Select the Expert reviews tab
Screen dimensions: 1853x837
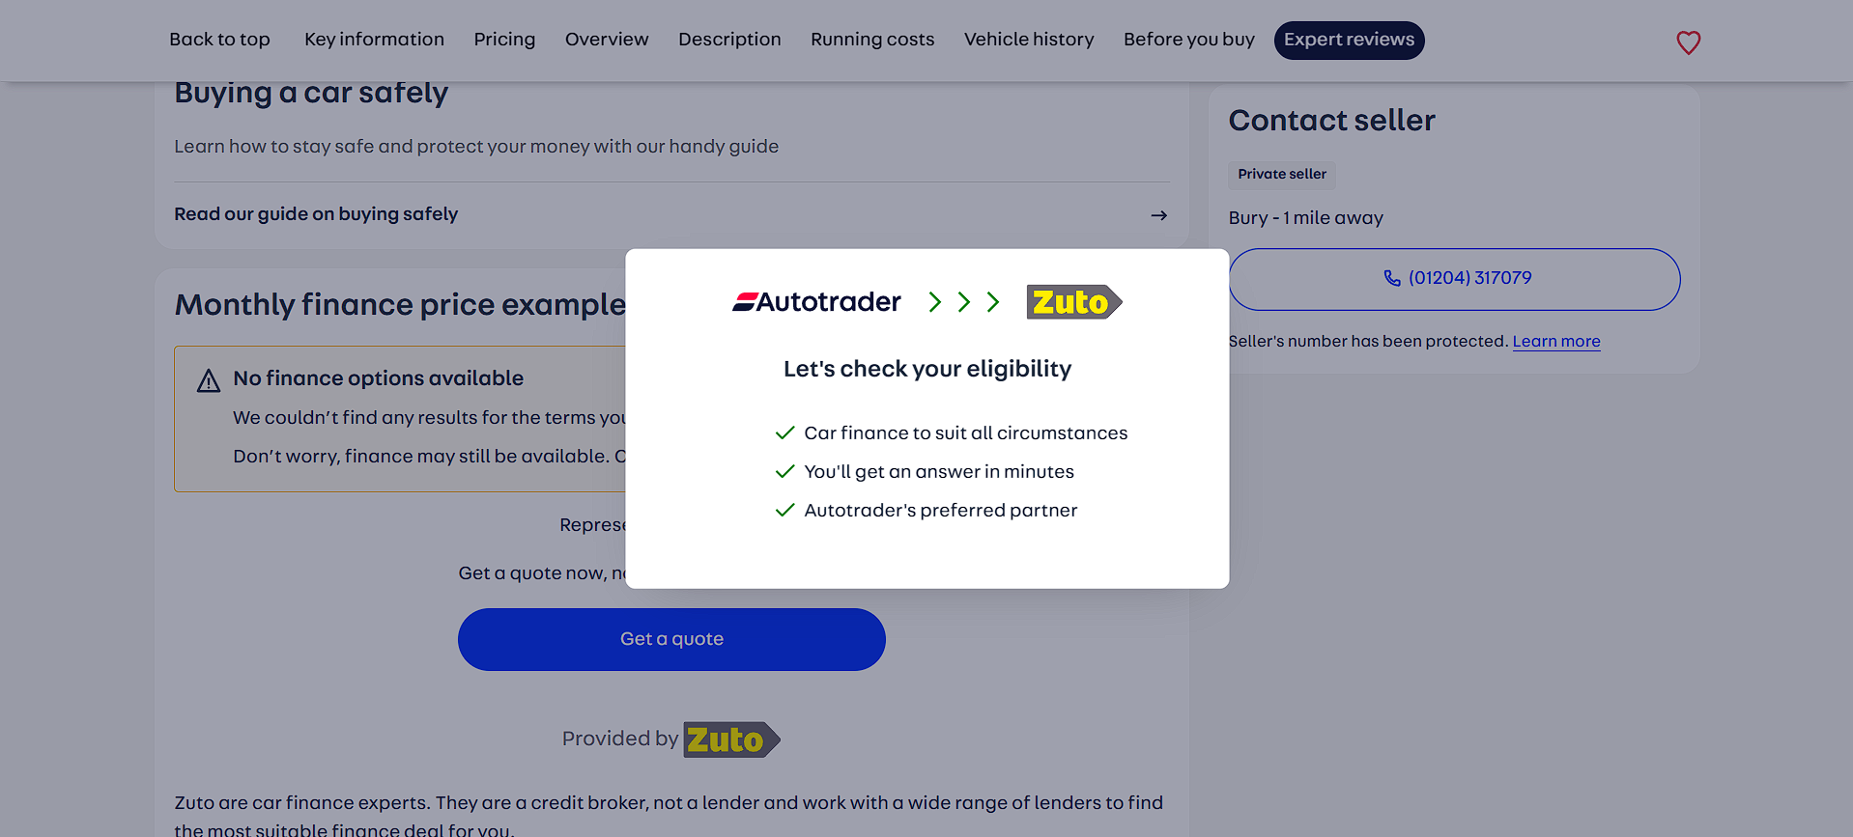[1349, 40]
